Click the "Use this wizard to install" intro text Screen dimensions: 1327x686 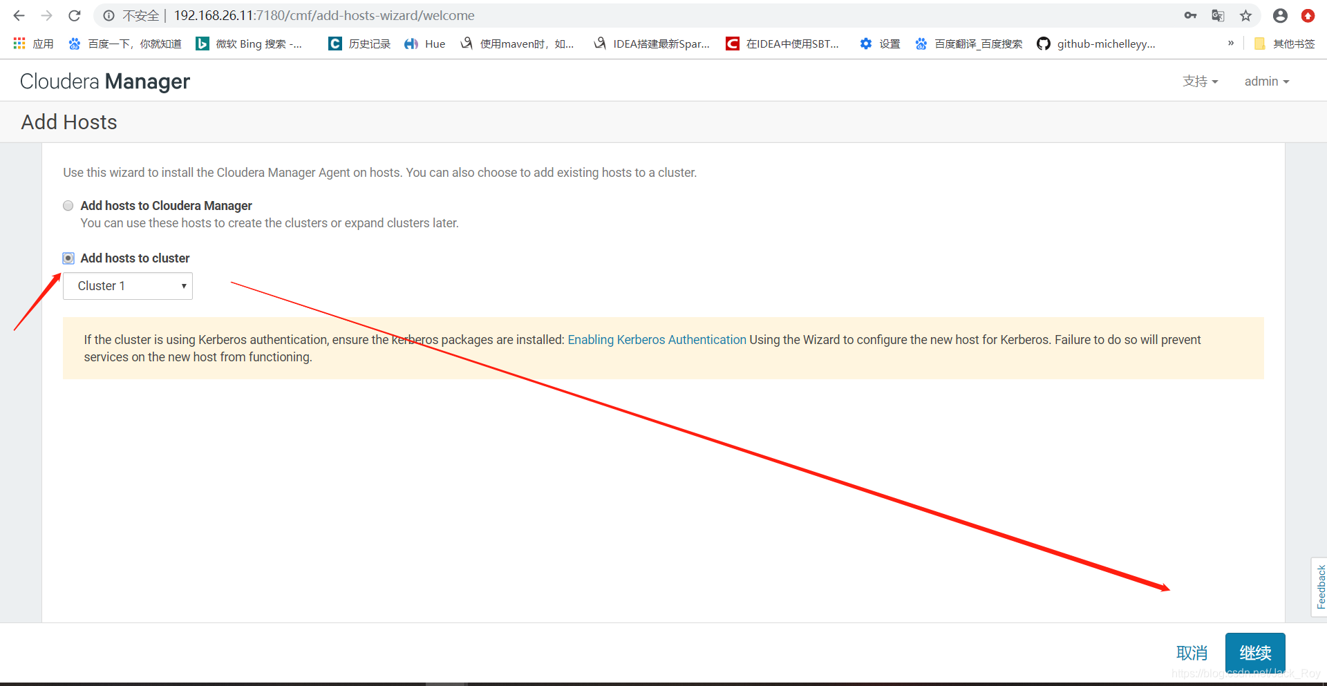click(380, 172)
